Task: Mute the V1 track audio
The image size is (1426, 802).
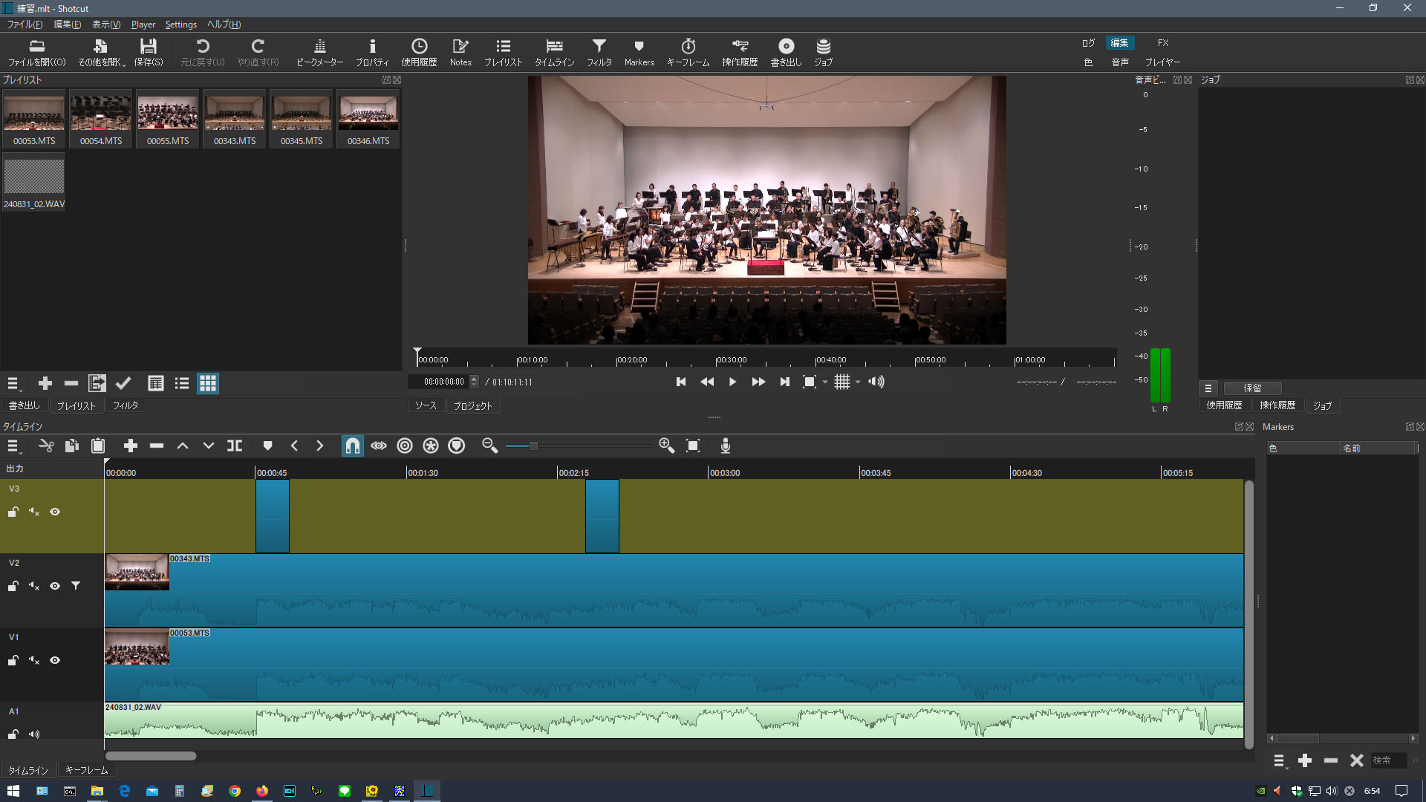Action: tap(34, 660)
